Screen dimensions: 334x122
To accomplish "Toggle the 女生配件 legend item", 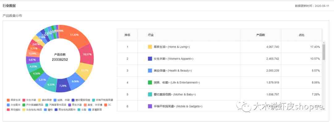I will pyautogui.click(x=14, y=105).
